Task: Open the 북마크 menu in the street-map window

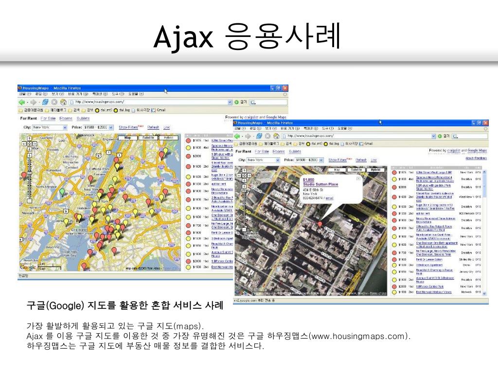Action: click(x=100, y=94)
